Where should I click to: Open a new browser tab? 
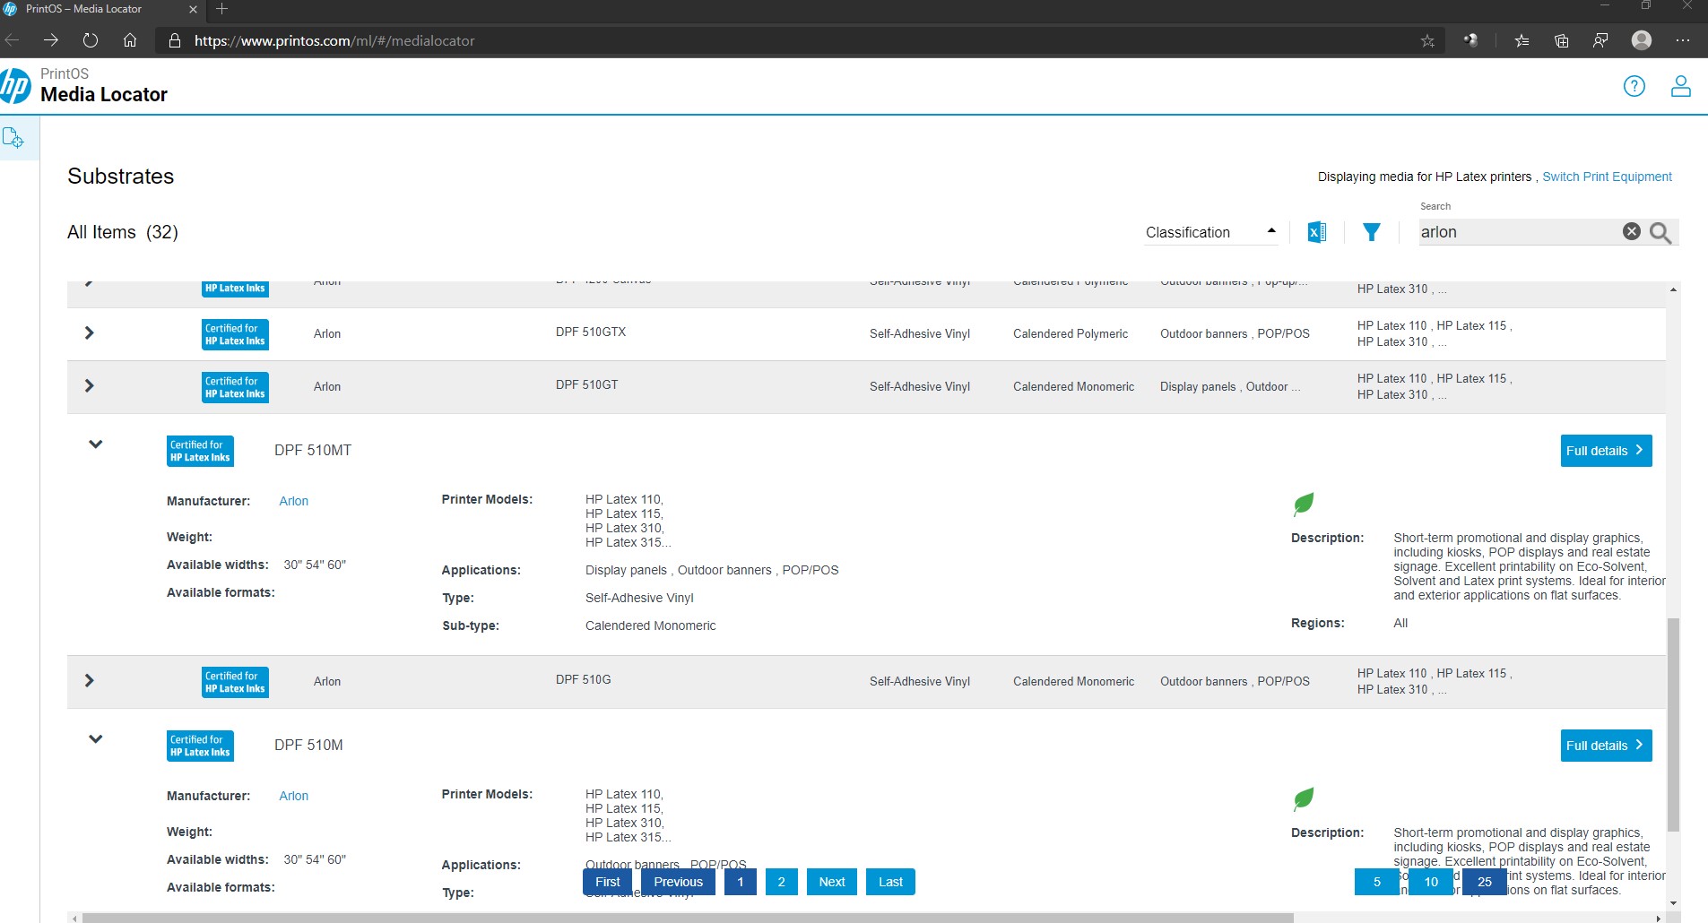pyautogui.click(x=222, y=9)
